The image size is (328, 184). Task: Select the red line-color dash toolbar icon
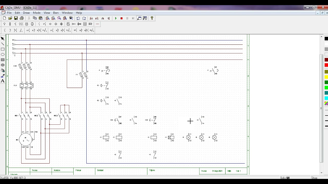97,24
